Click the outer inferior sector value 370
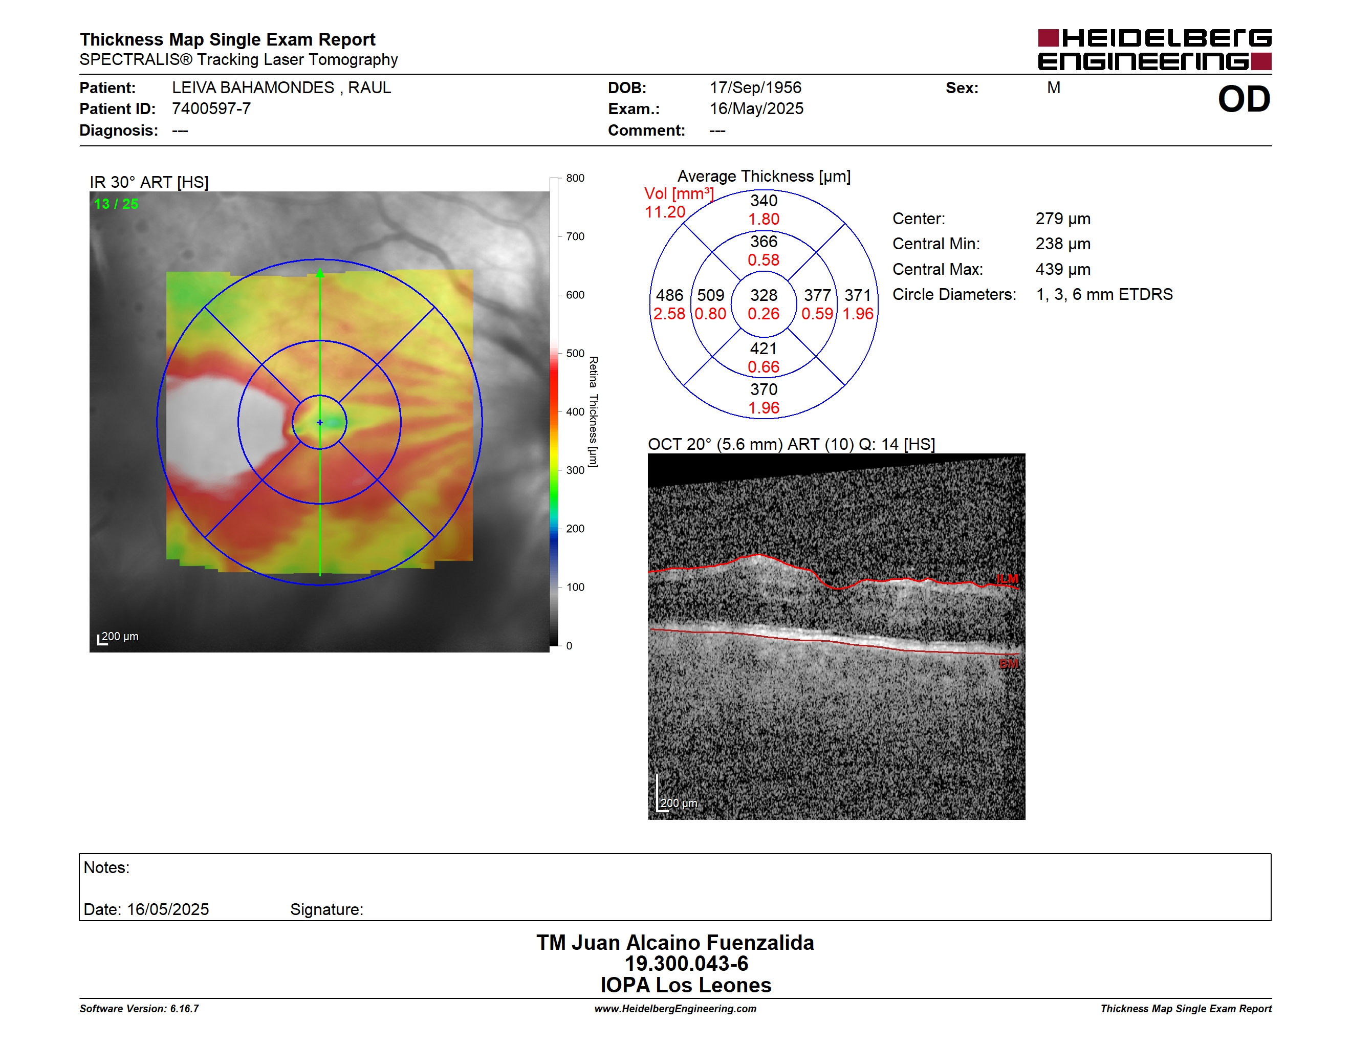This screenshot has height=1044, width=1351. click(x=764, y=389)
